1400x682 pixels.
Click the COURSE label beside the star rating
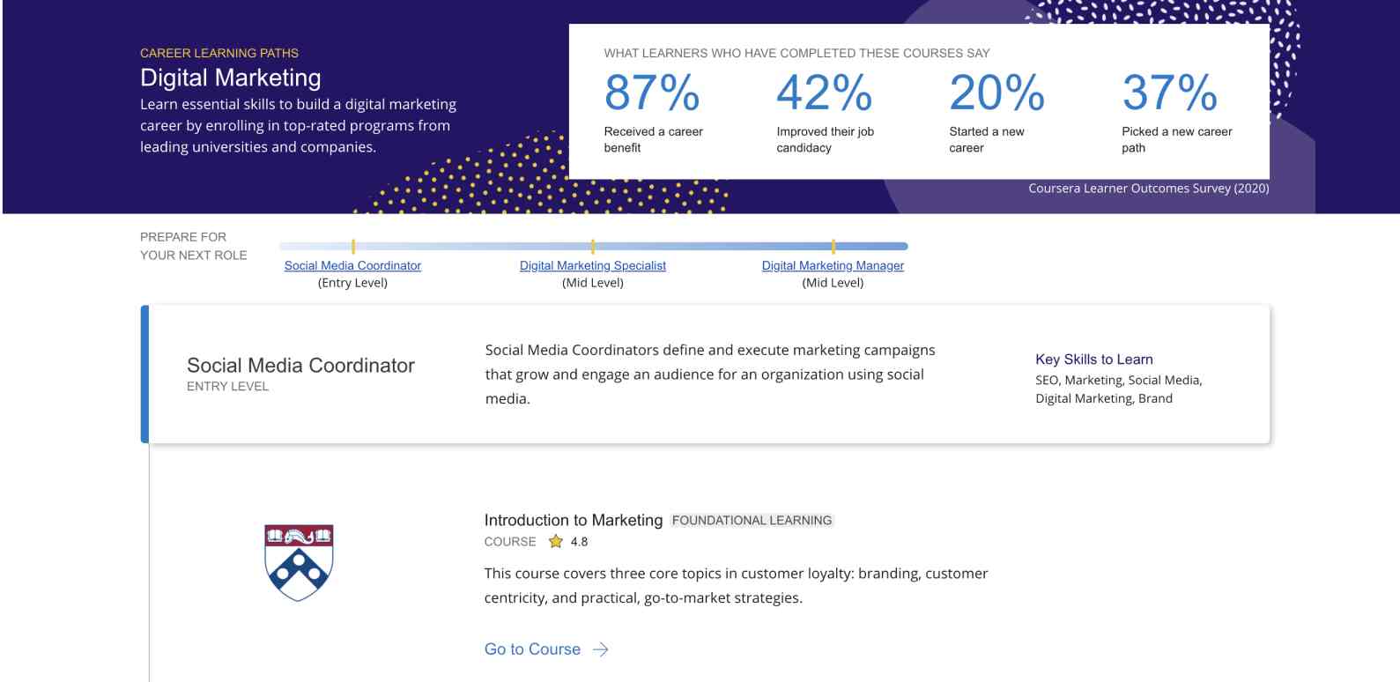tap(510, 541)
